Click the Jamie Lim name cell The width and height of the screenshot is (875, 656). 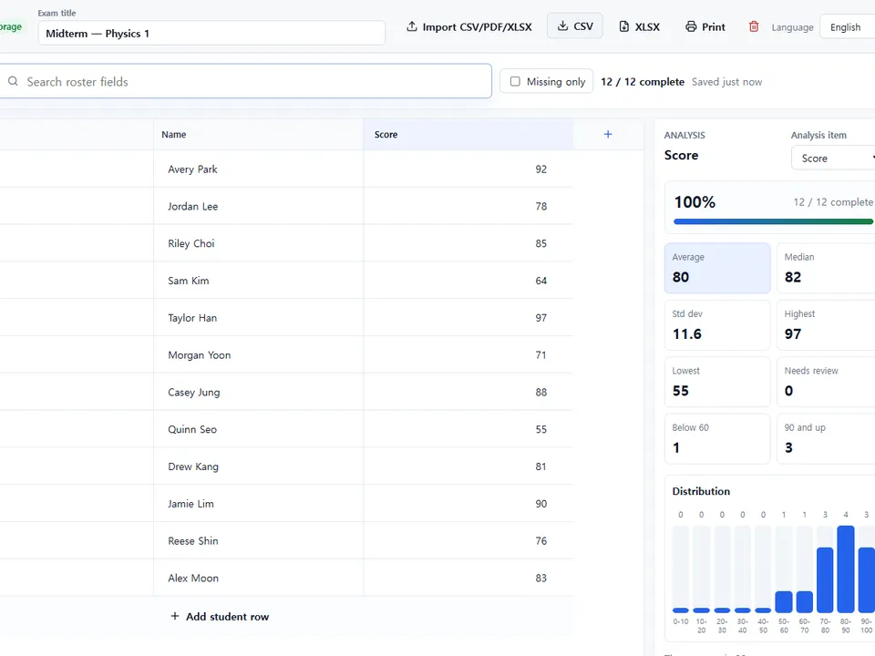point(258,504)
